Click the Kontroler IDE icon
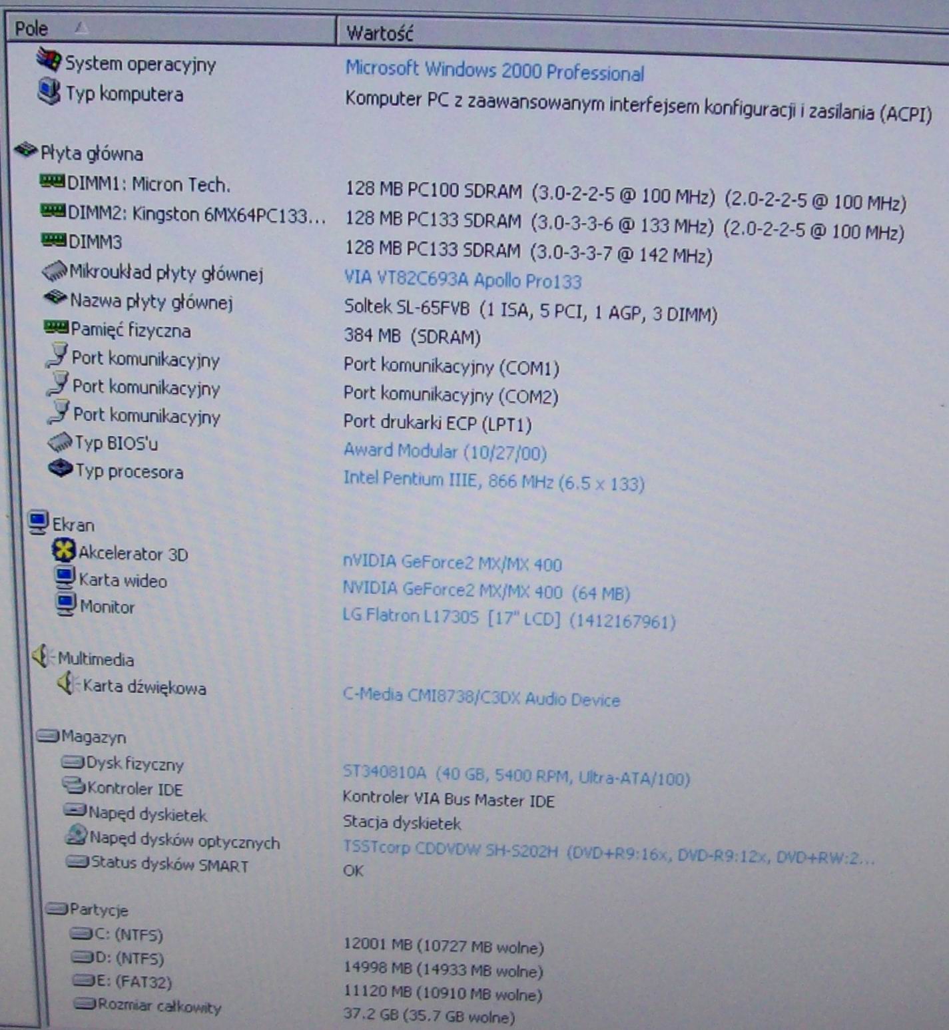 74,786
